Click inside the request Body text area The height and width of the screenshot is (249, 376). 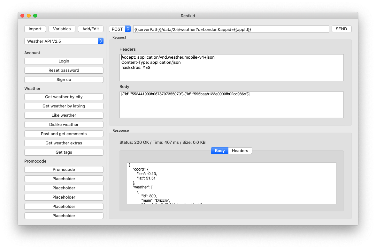click(x=231, y=105)
